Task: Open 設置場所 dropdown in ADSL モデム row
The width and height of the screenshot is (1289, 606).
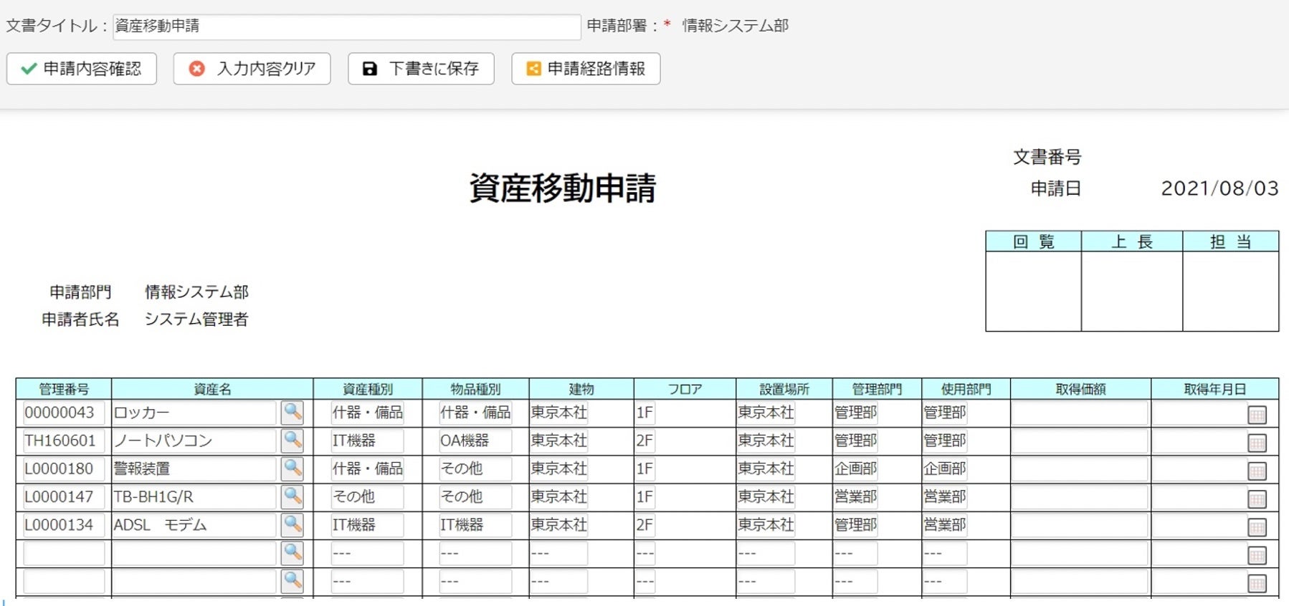Action: click(x=766, y=525)
